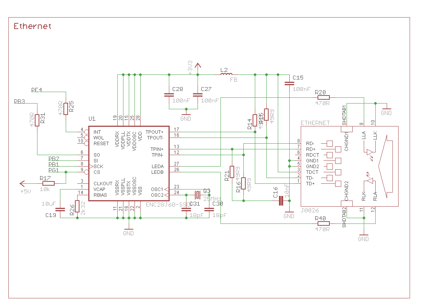Select the J0026 connector label
This screenshot has width=423, height=306.
pos(310,210)
